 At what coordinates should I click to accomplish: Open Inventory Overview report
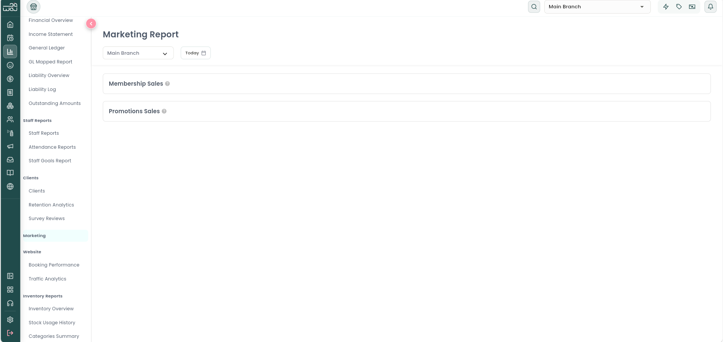click(x=51, y=309)
